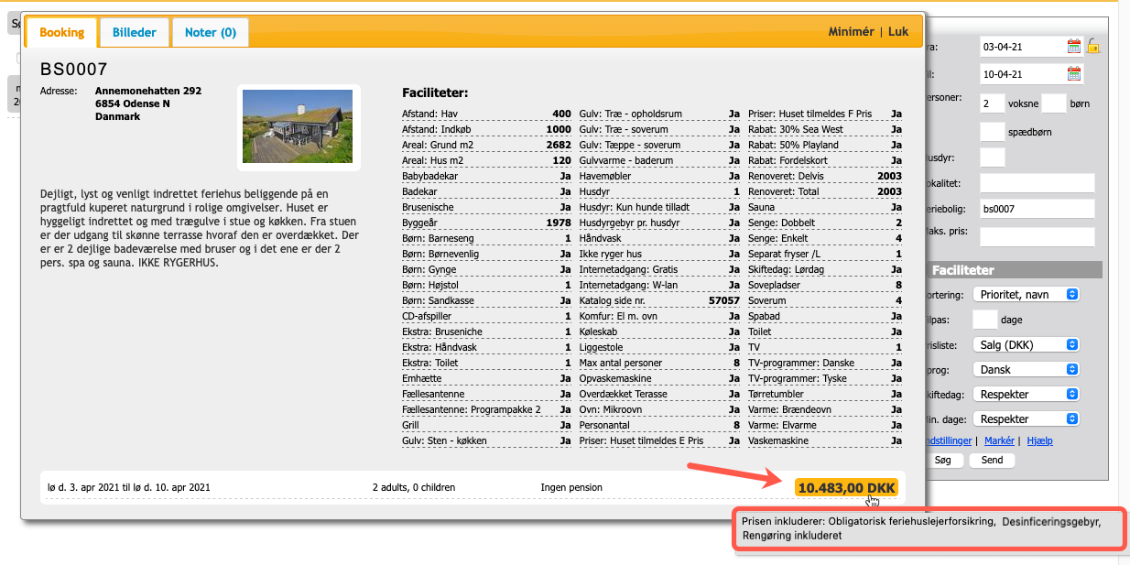The image size is (1130, 565).
Task: Click the adults count field showing 2
Action: [x=992, y=103]
